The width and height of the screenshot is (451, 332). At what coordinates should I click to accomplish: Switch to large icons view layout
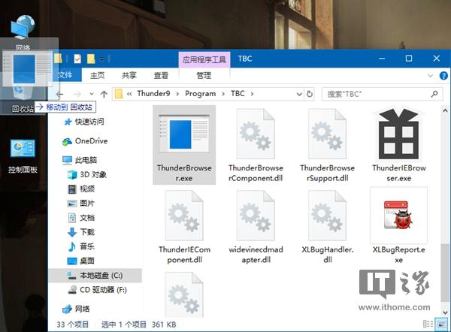tap(441, 324)
